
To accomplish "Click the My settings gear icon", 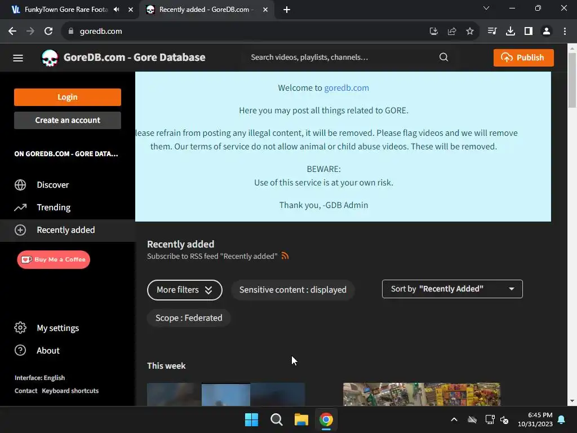I will (20, 328).
